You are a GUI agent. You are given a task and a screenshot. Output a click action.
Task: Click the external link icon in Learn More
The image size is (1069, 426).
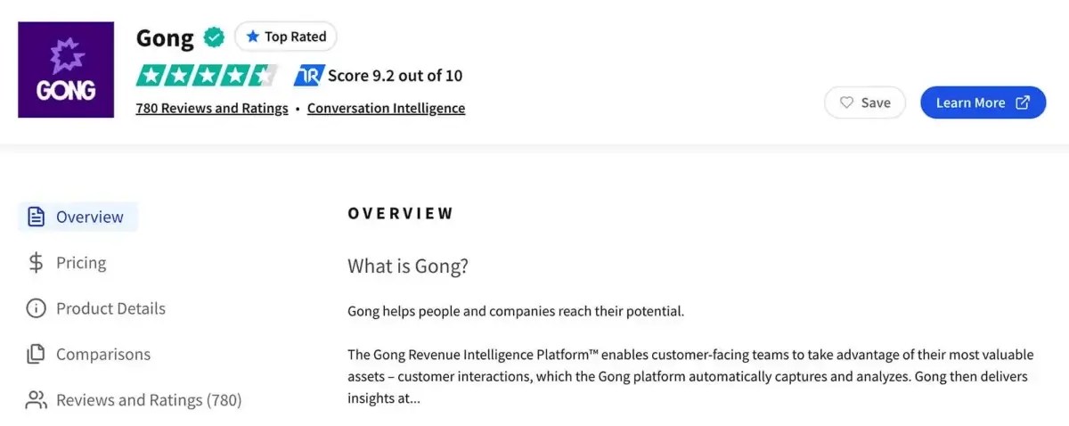click(1024, 102)
